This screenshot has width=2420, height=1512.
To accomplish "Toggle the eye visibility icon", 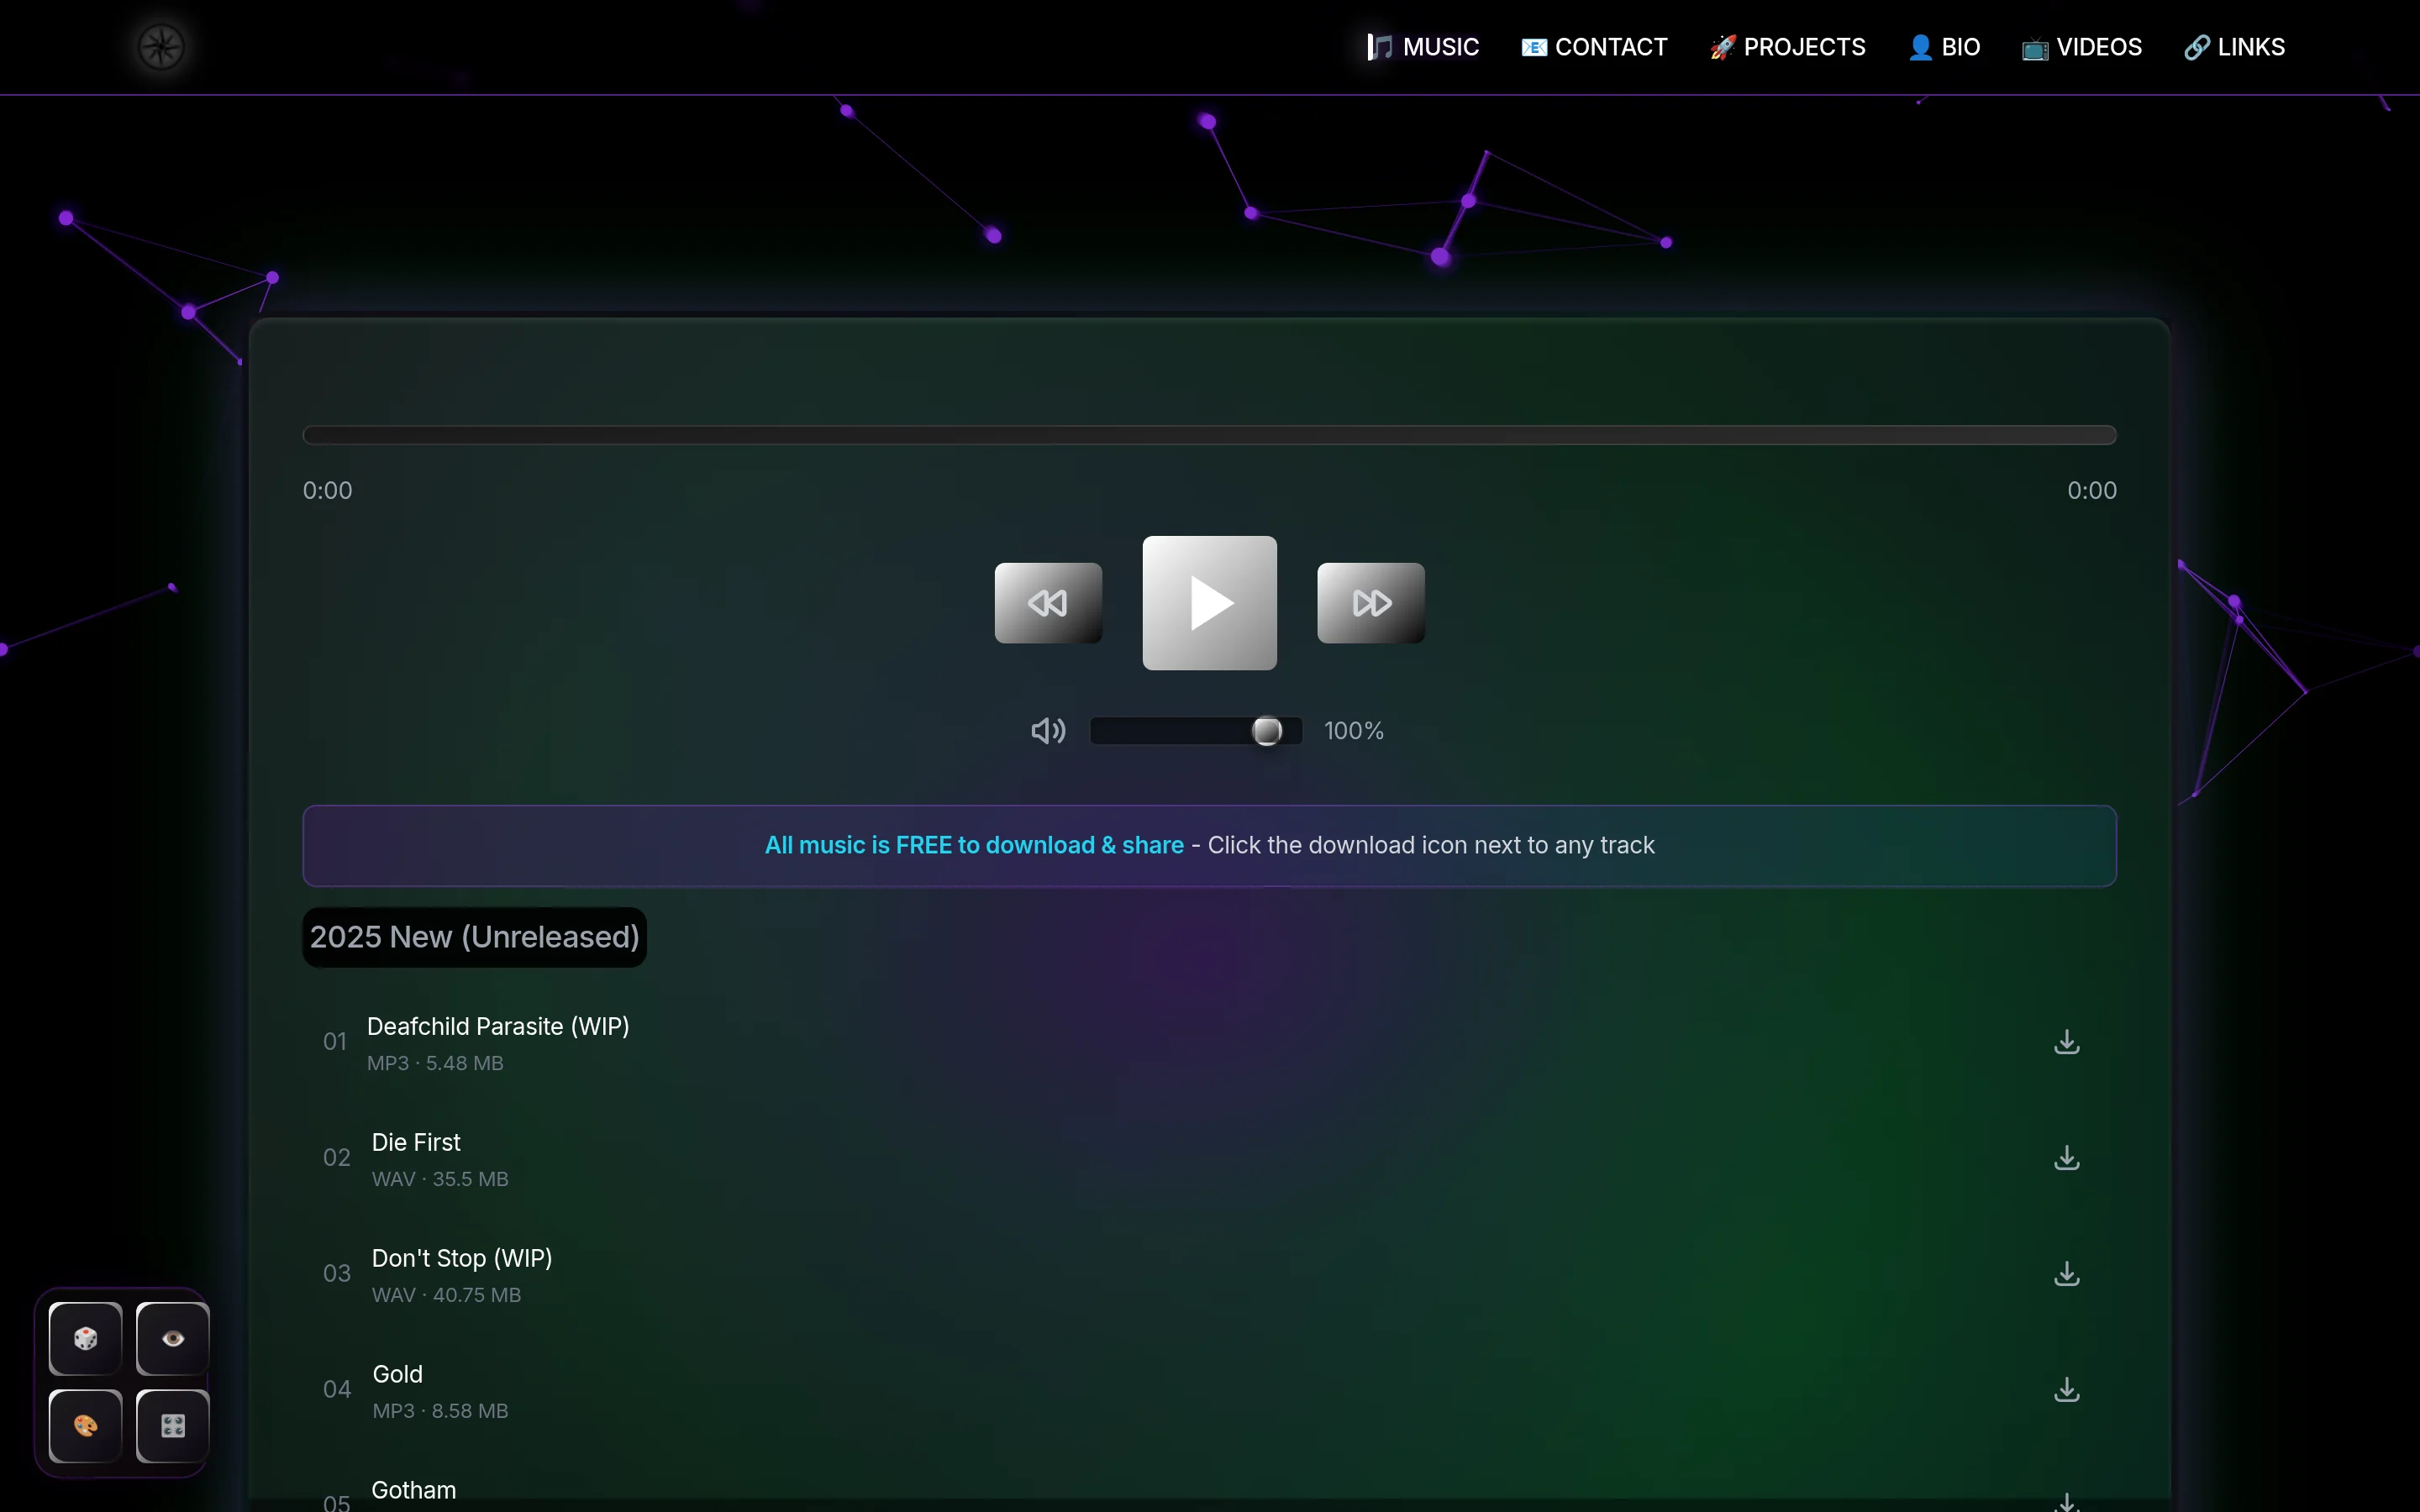I will click(x=171, y=1338).
